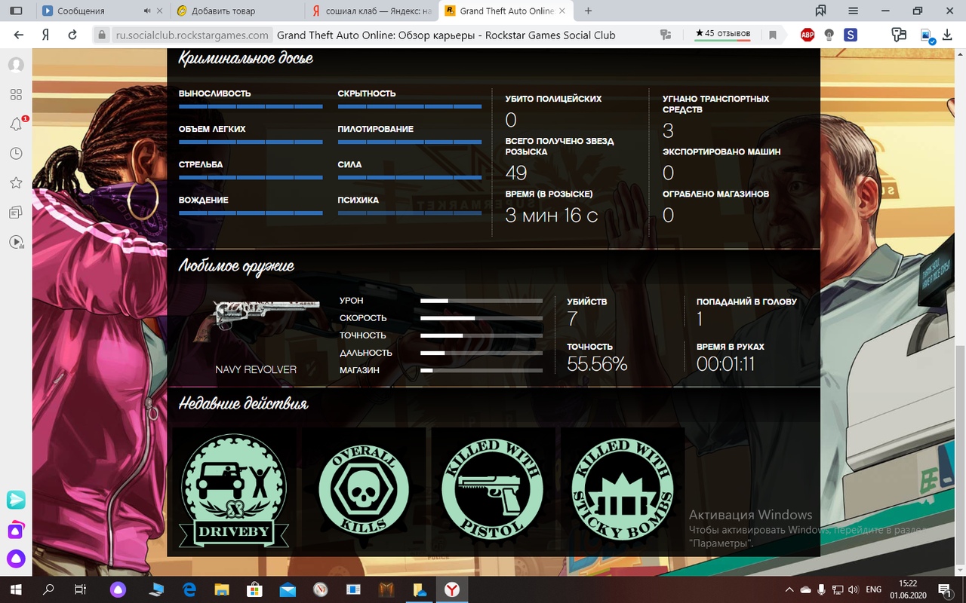Click the translate page icon
Screen dimensions: 966x603
[666, 35]
